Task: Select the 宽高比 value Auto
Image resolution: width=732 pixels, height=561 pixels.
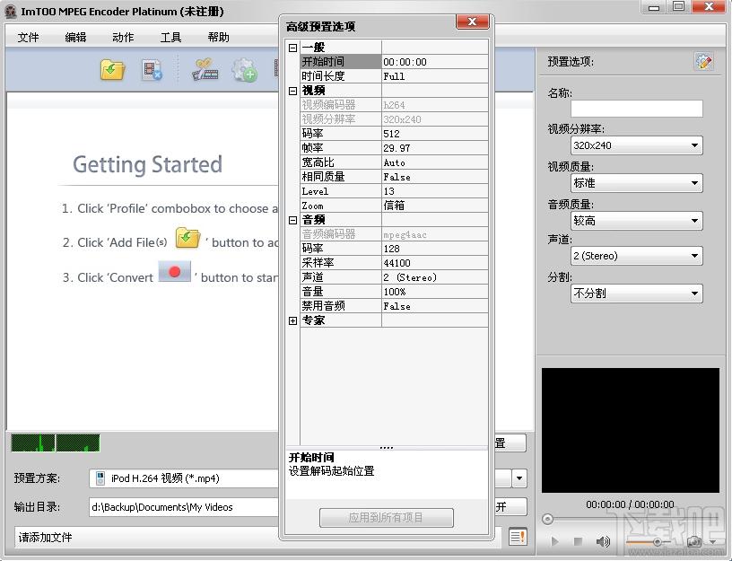Action: (434, 162)
